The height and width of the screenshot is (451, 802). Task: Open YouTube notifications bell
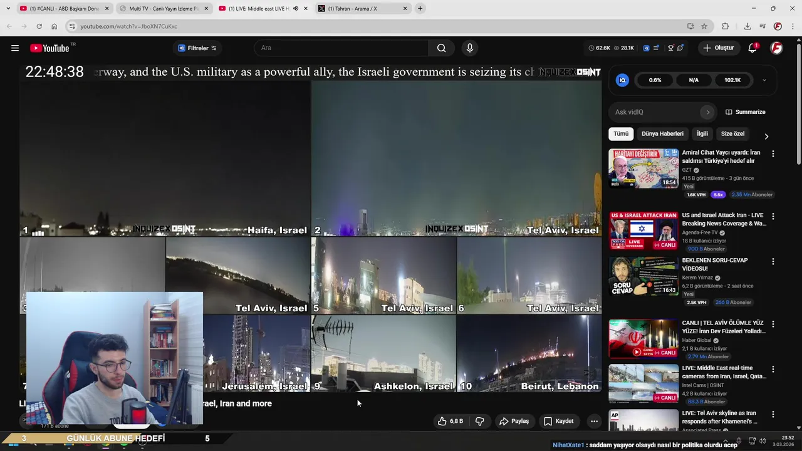tap(753, 48)
